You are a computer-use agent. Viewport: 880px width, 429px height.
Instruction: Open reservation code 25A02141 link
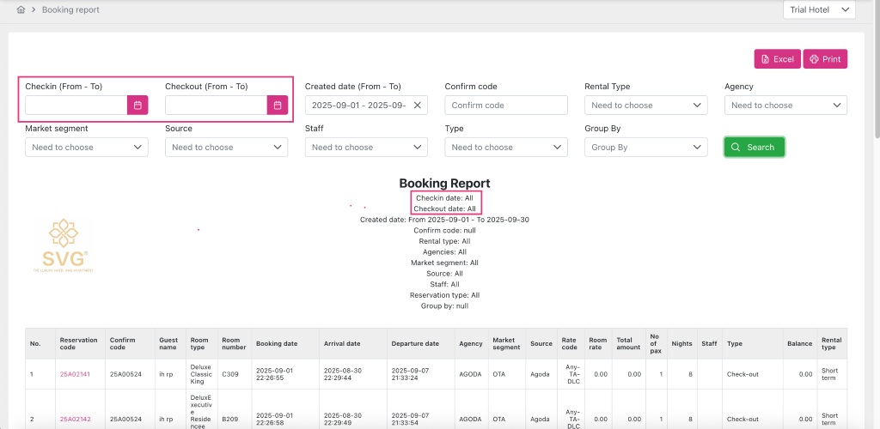pos(73,374)
